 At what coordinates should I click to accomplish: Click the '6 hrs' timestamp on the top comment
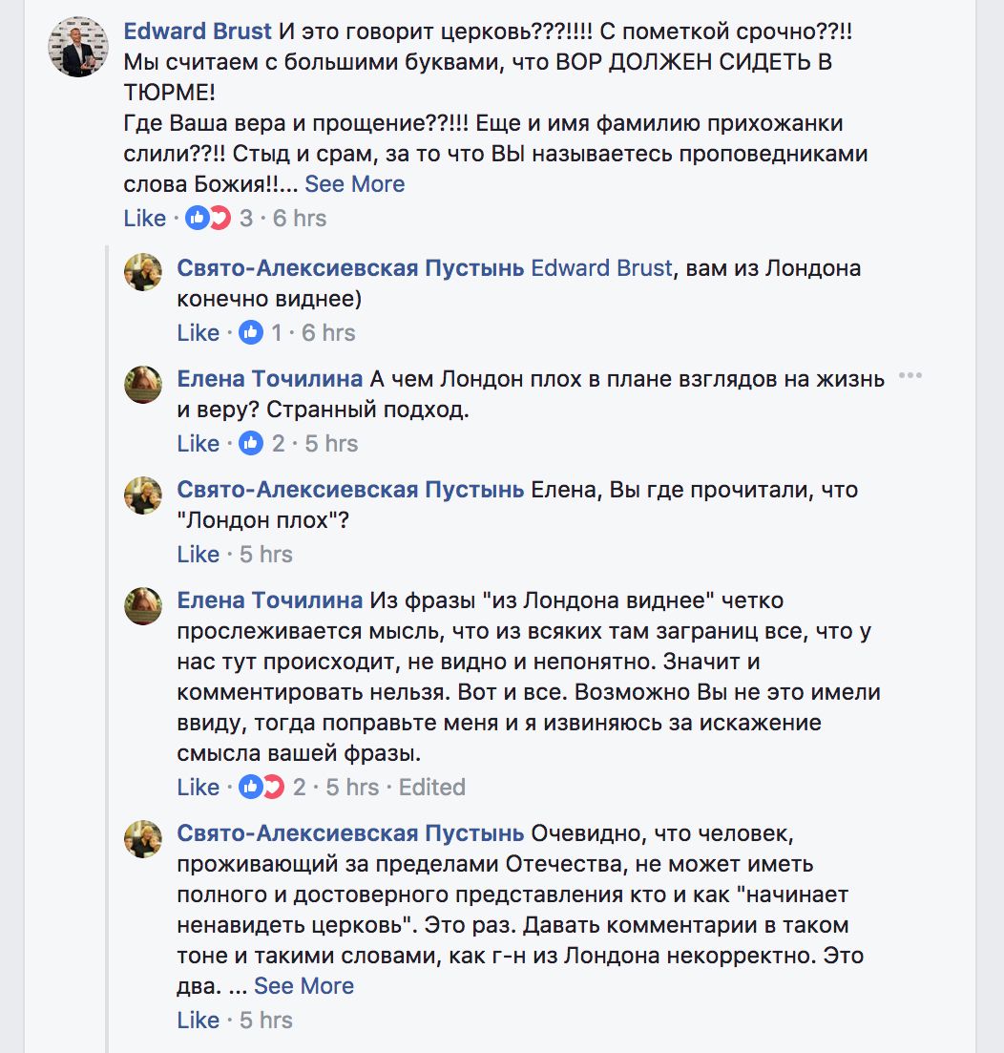300,219
